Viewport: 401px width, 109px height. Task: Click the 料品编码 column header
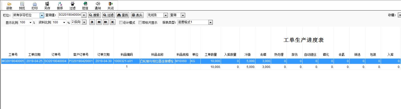pyautogui.click(x=127, y=55)
